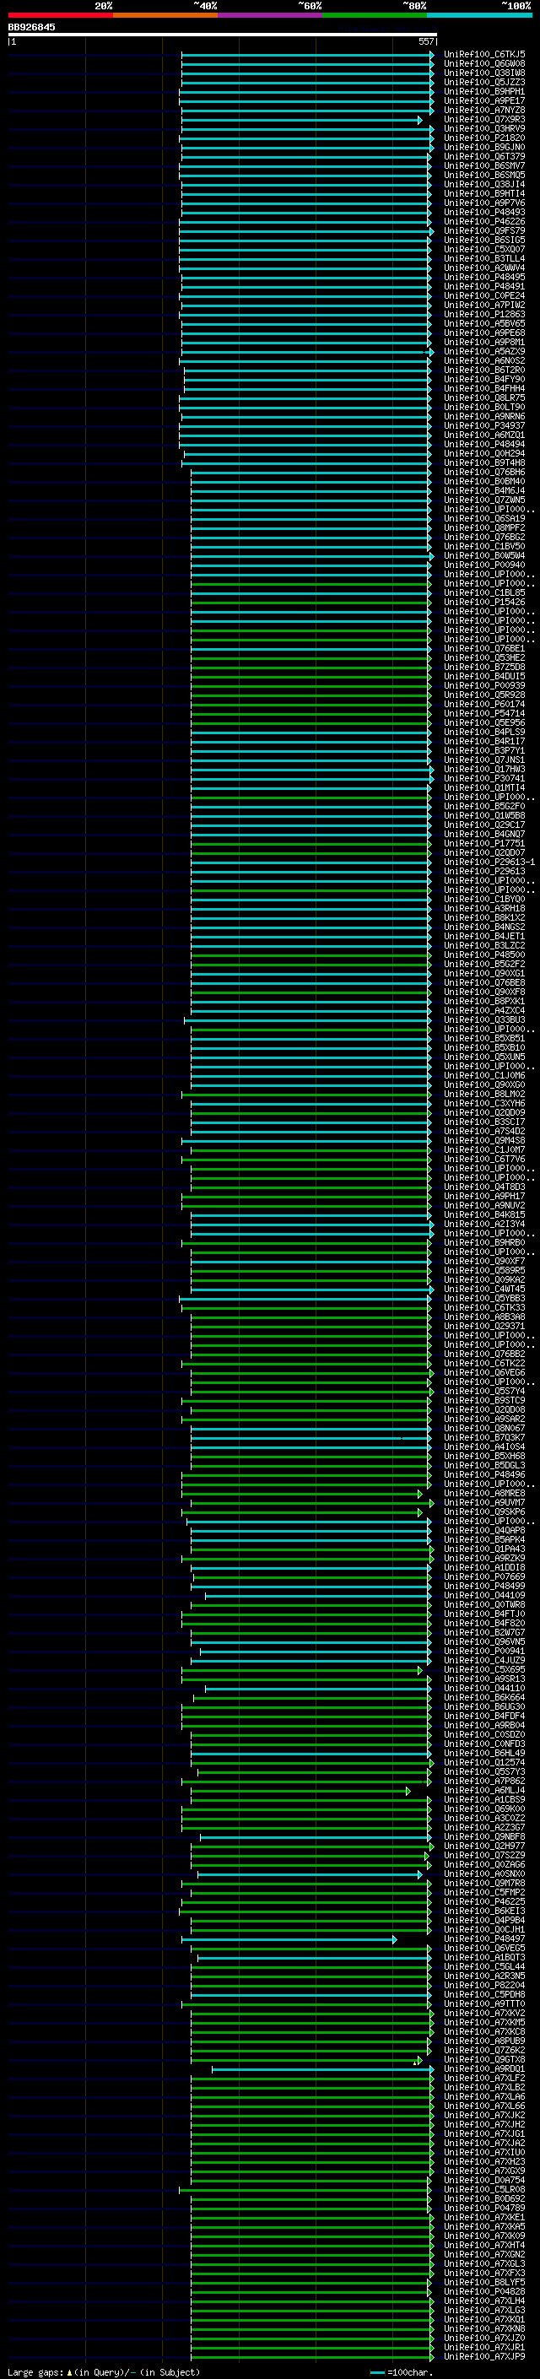The image size is (540, 2379).
Task: Select hit label UniRef100_Q90XG1
Action: (x=483, y=973)
